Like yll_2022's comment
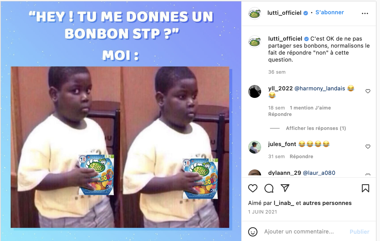Image resolution: width=380 pixels, height=241 pixels. (x=368, y=91)
